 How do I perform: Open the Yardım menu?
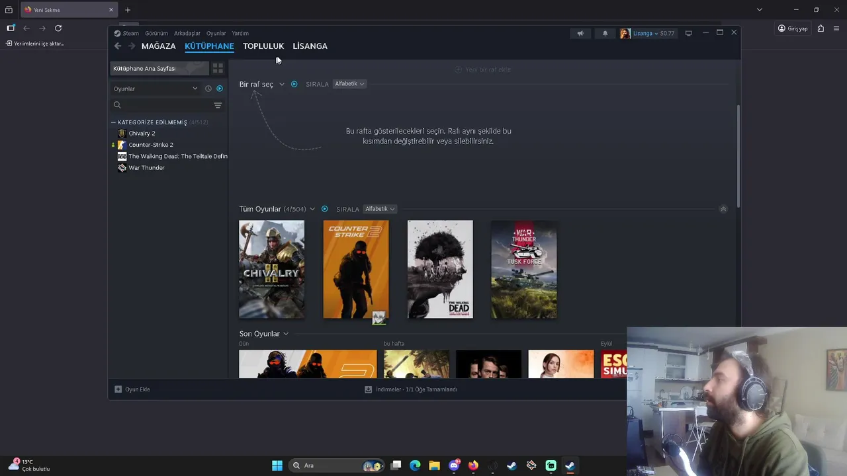240,33
